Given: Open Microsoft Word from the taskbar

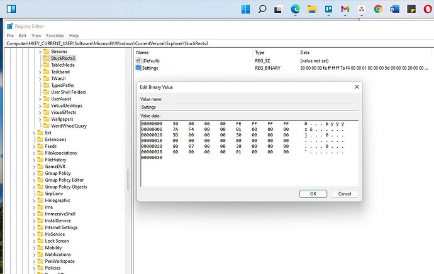Looking at the screenshot, I should (x=395, y=9).
